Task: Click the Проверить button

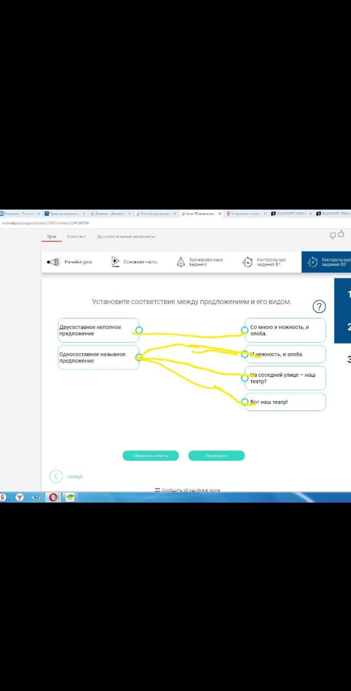Action: point(217,456)
